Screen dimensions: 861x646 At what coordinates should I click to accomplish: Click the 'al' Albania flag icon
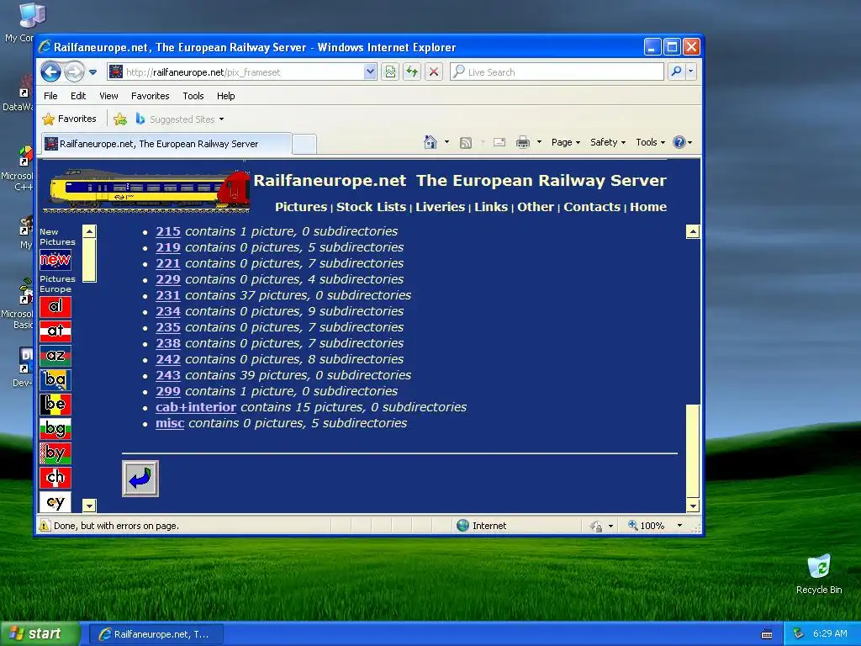coord(55,307)
